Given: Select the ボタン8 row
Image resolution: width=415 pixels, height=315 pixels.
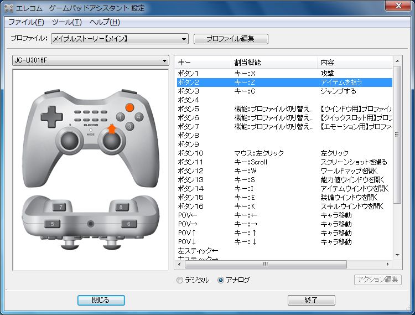Looking at the screenshot, I should coord(284,135).
